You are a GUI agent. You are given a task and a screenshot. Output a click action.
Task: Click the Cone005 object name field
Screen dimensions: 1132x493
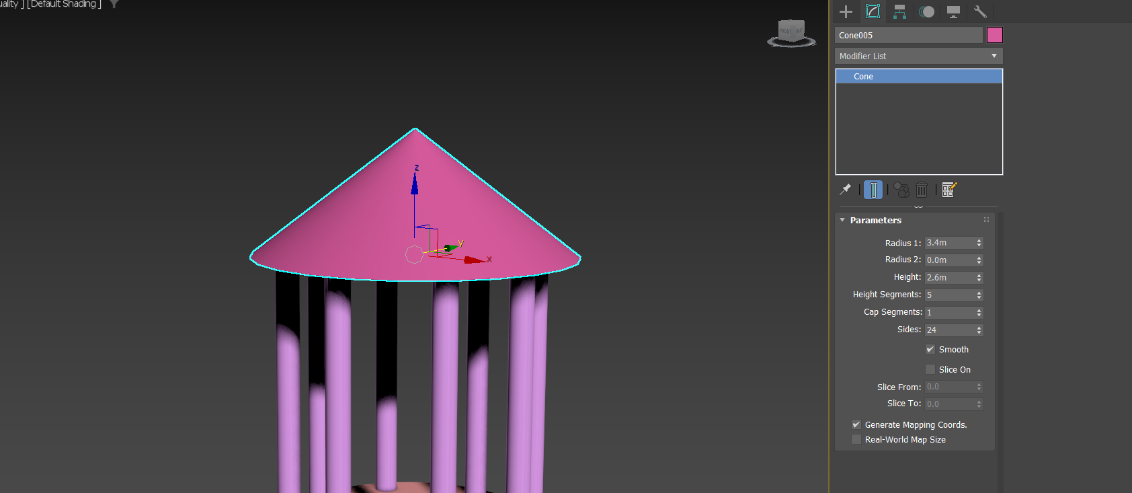tap(909, 35)
